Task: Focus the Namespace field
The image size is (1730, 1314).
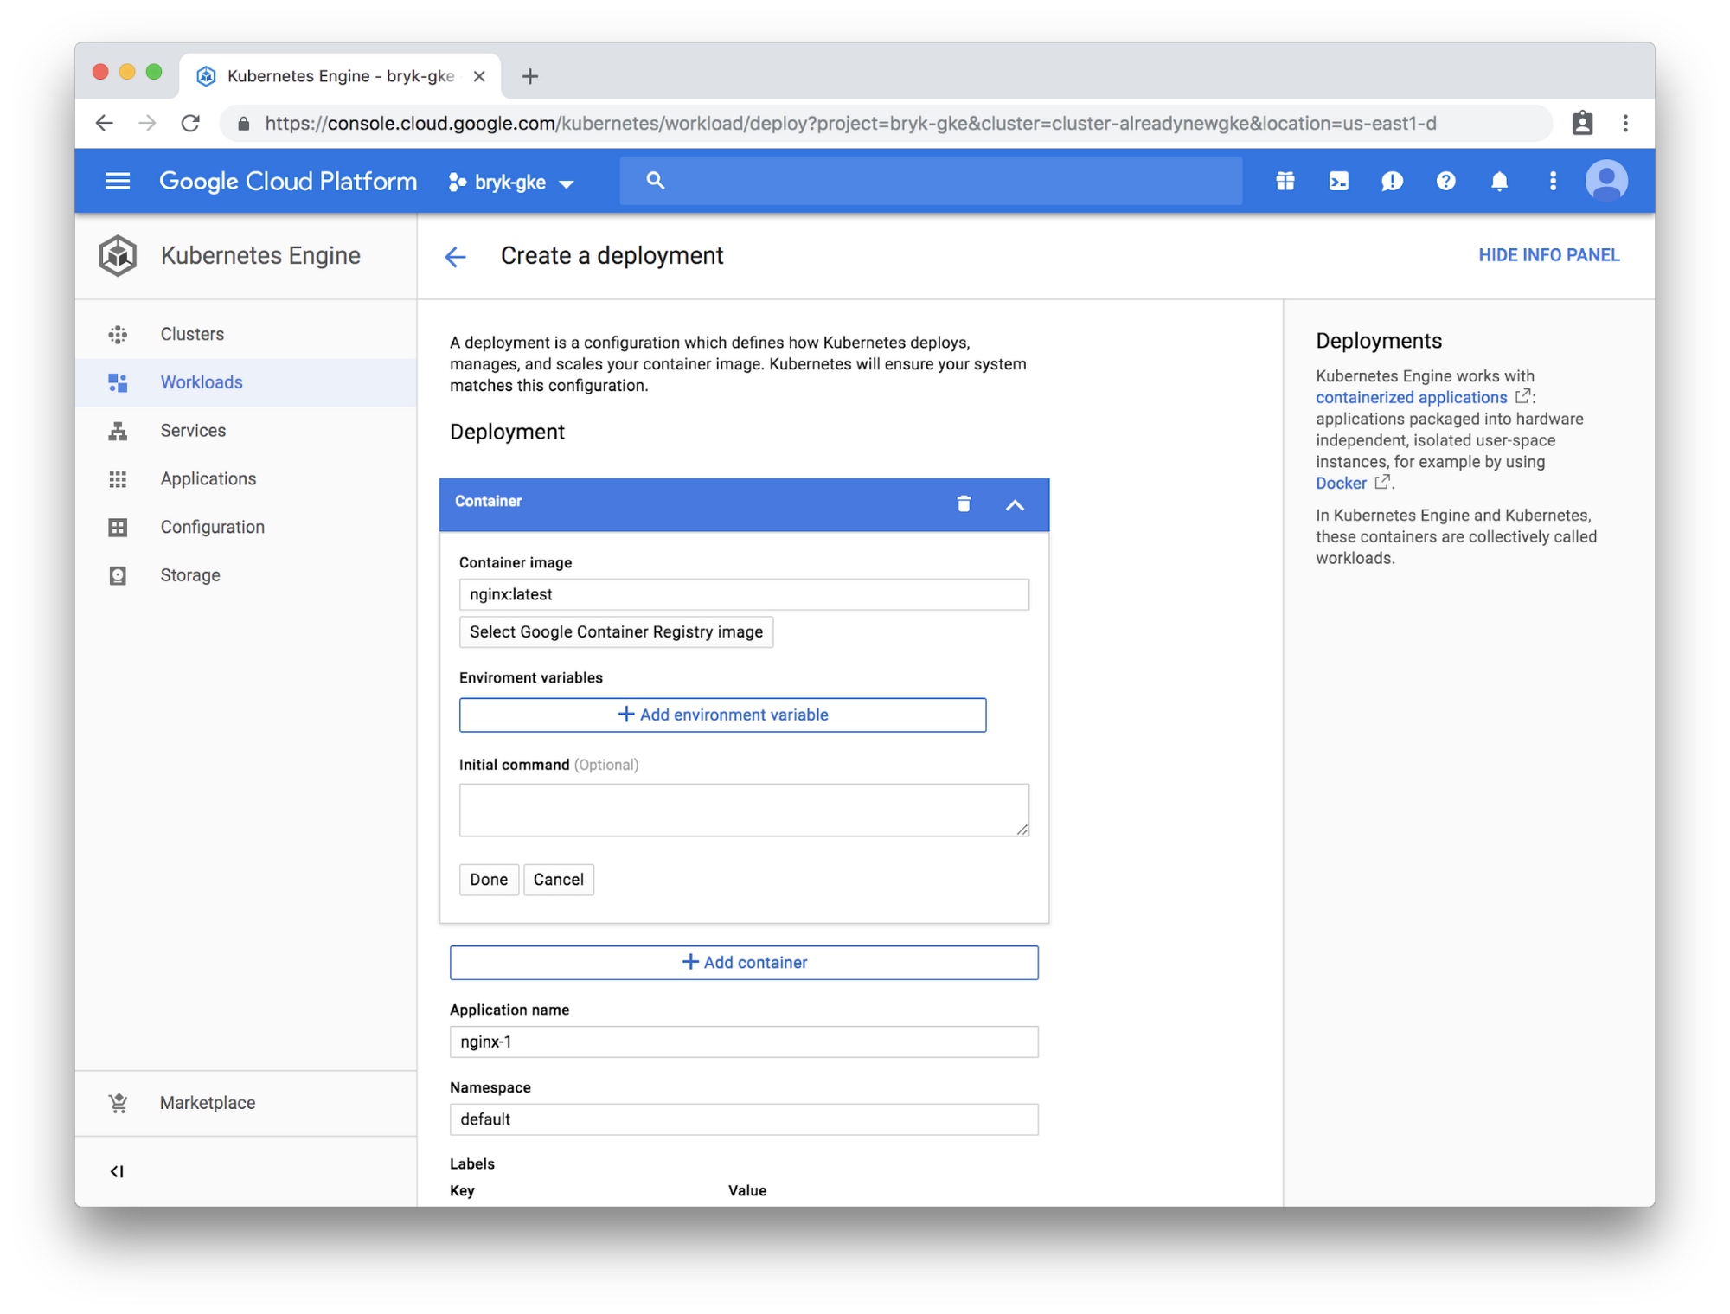Action: click(x=744, y=1119)
